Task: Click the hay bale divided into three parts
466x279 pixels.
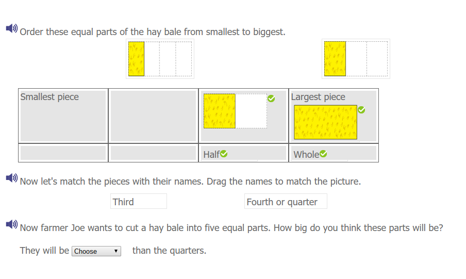Action: (356, 59)
